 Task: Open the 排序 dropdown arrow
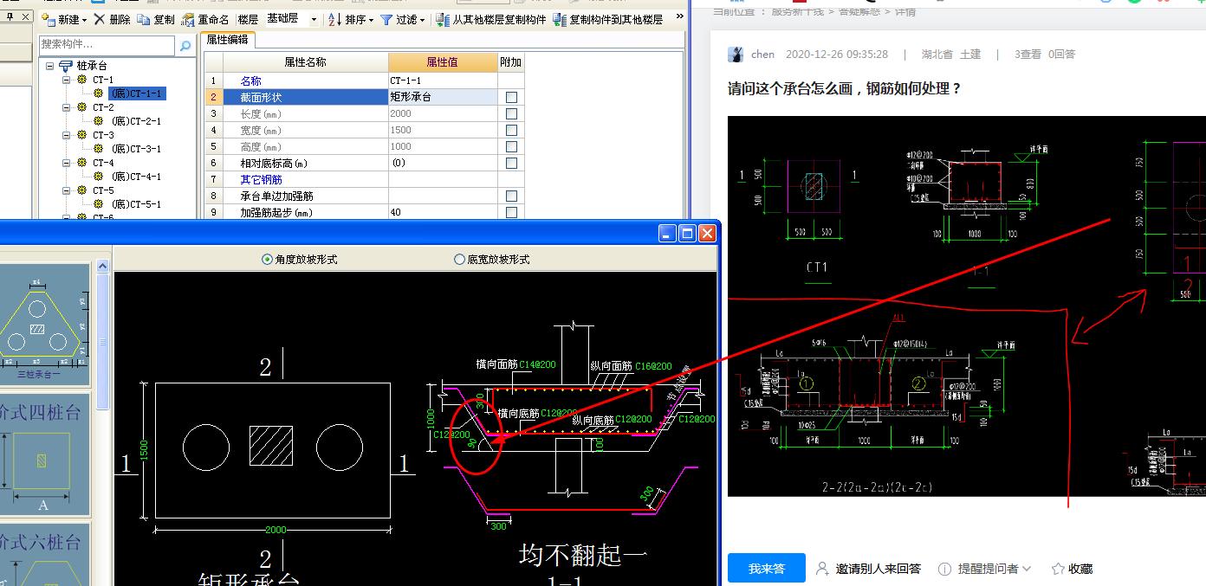coord(371,19)
